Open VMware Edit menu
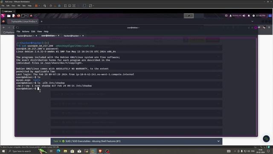The height and width of the screenshot is (154, 273). (x=8, y=6)
